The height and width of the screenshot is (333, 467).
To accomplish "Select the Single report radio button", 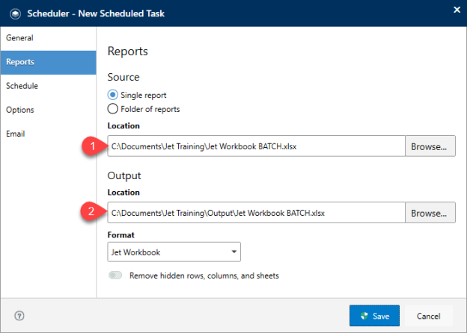I will click(112, 95).
